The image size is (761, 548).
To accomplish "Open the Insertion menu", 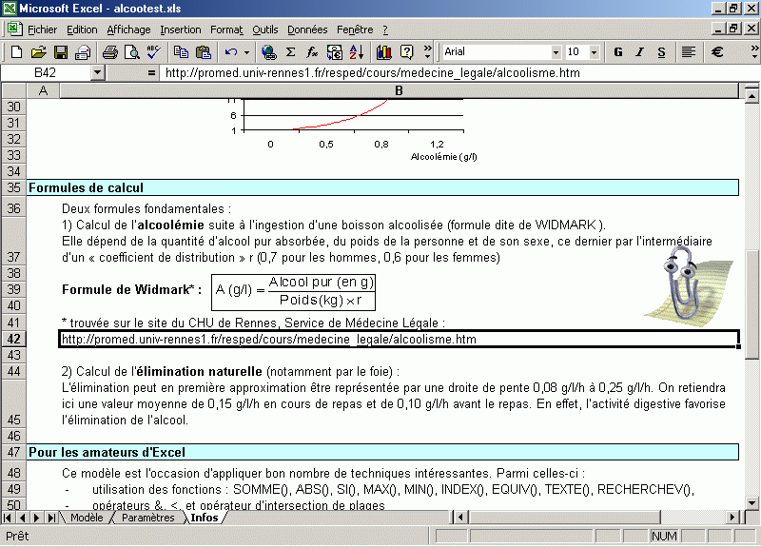I will click(181, 29).
